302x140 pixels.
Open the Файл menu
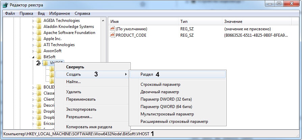tap(10, 13)
